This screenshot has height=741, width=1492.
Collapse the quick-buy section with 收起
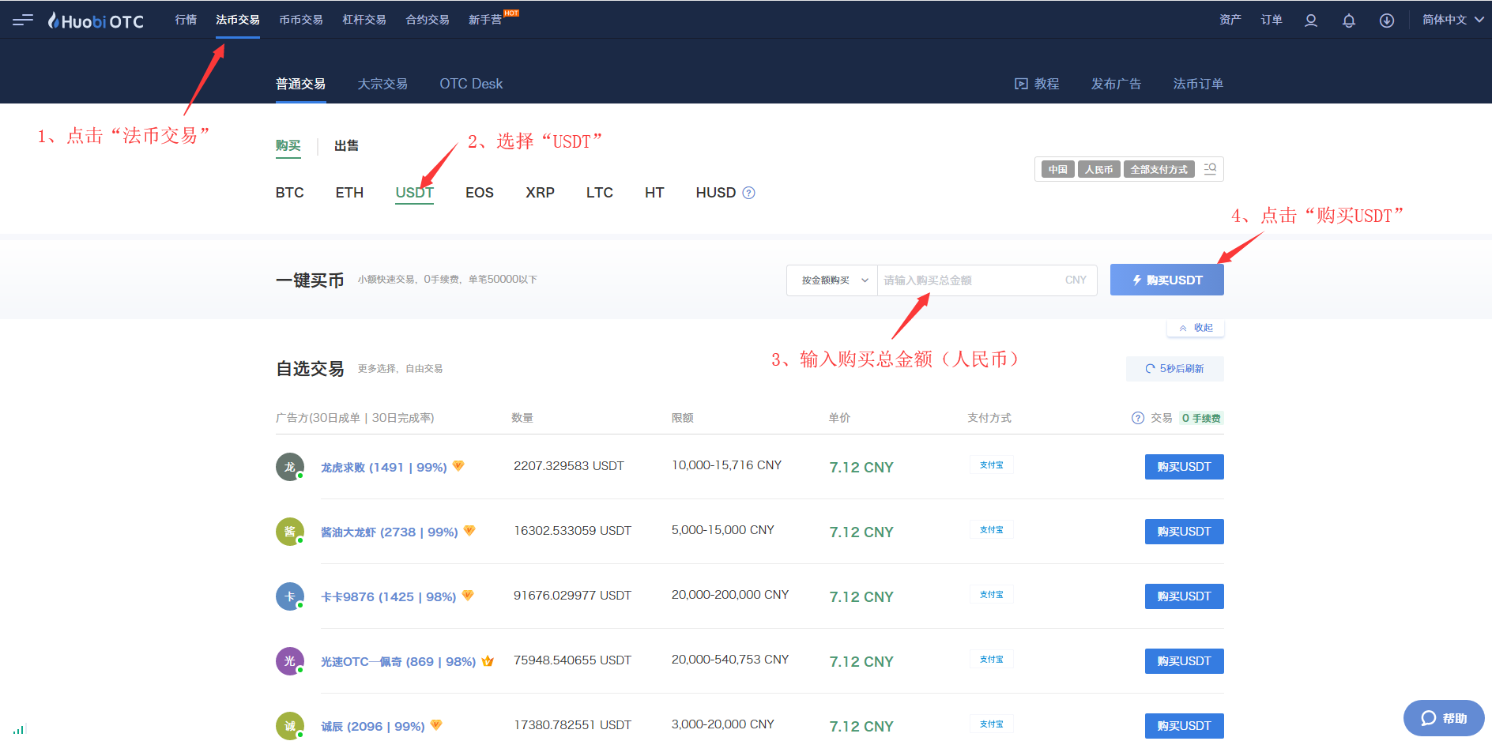click(x=1196, y=328)
